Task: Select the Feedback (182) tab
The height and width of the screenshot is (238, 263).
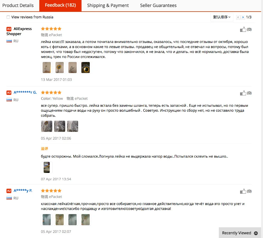Action: 60,5
